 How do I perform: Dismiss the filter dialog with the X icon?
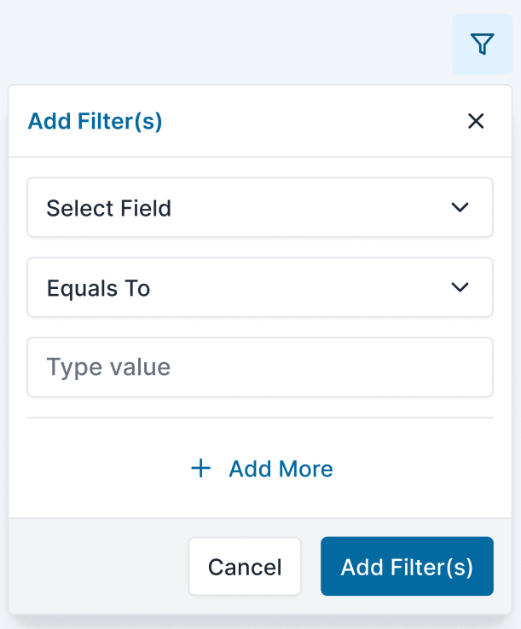tap(476, 121)
